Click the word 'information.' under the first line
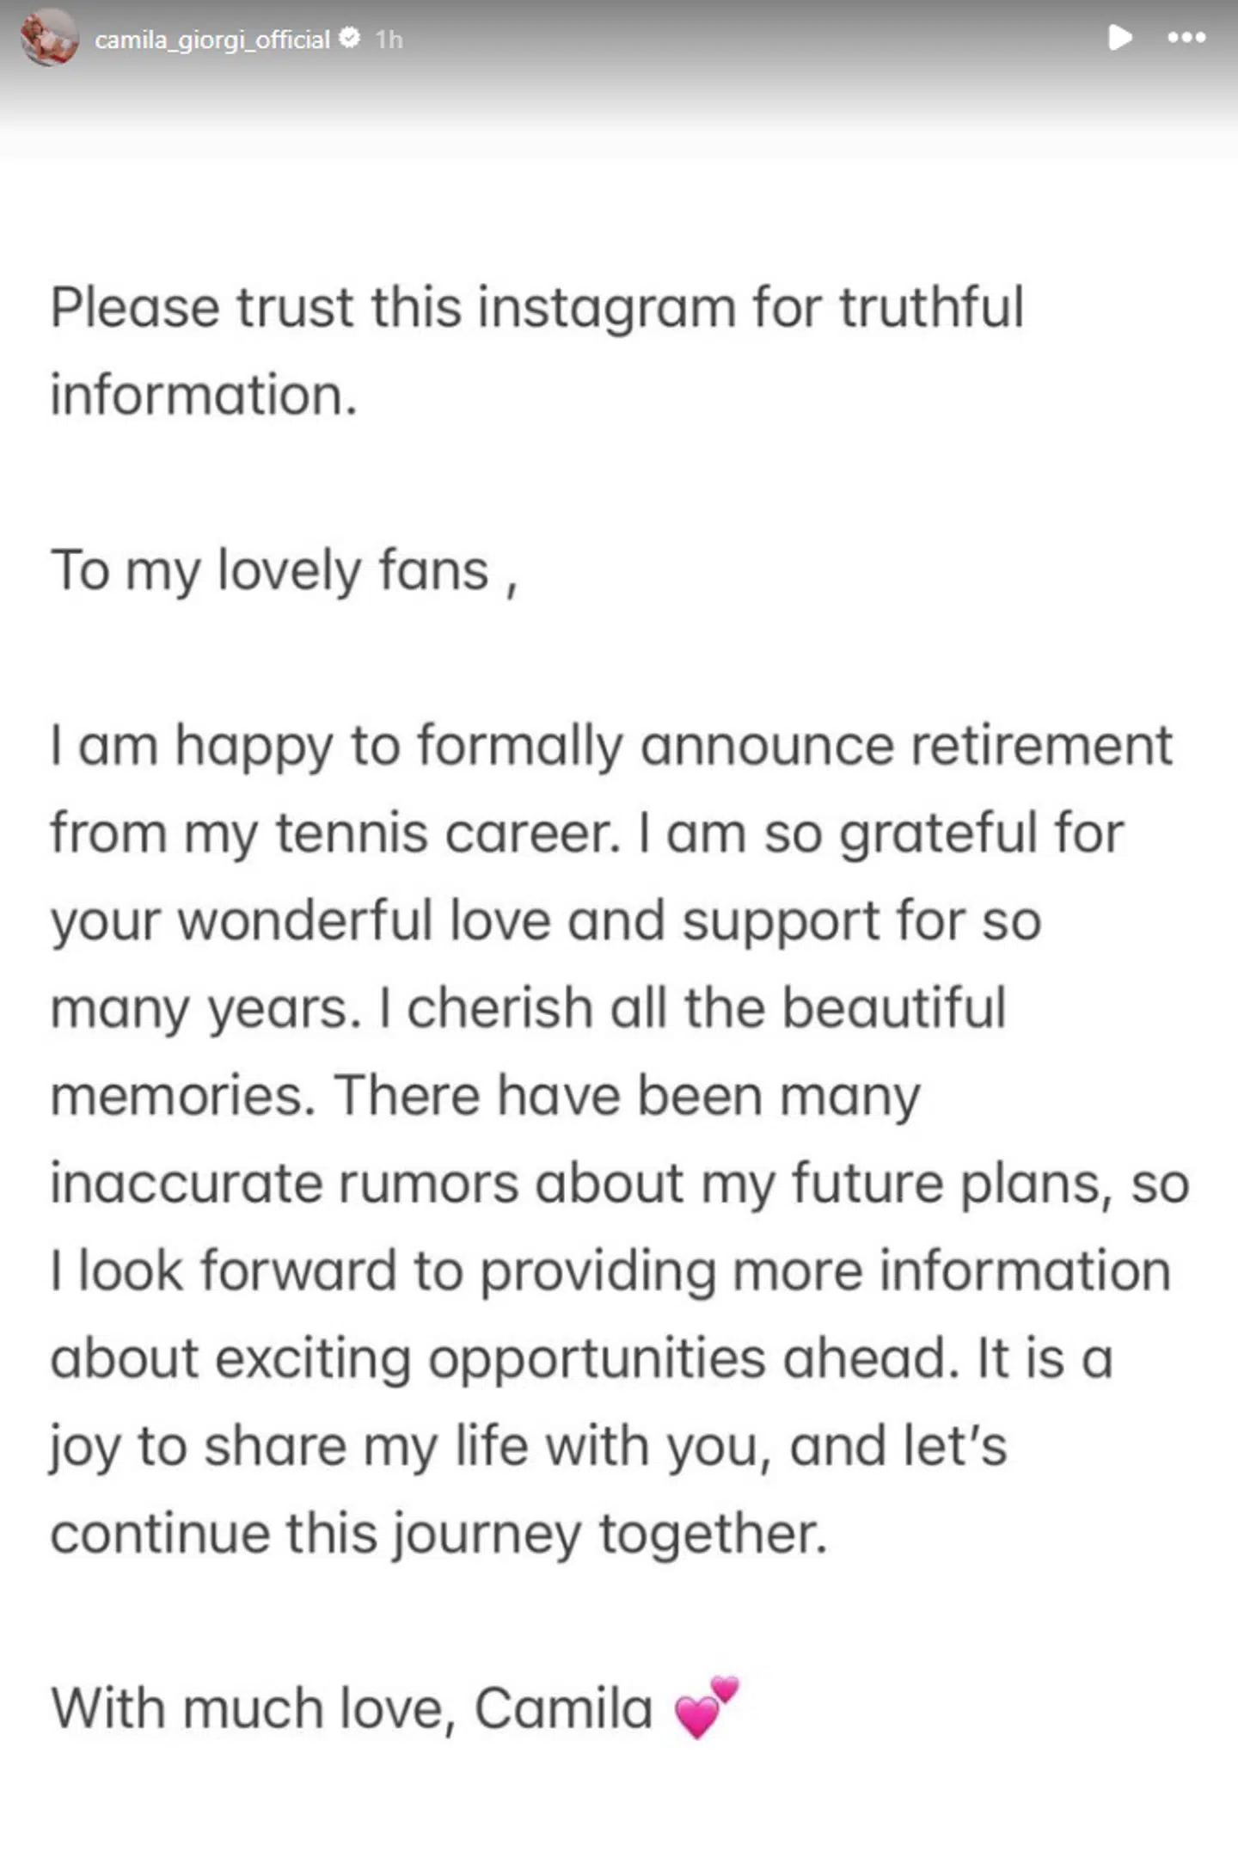 [x=203, y=395]
